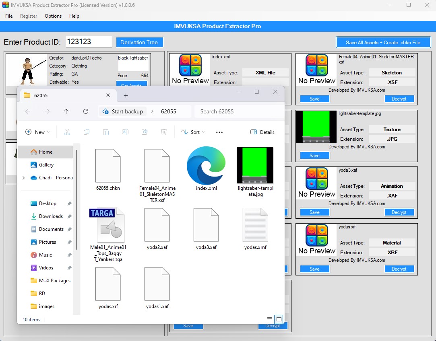The image size is (436, 341).
Task: Open Desktop quick access folder
Action: pos(45,203)
